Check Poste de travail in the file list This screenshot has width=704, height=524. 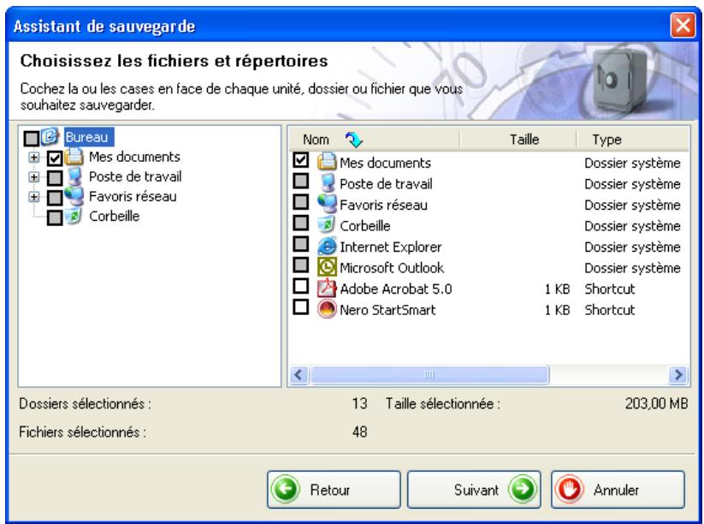pyautogui.click(x=301, y=182)
